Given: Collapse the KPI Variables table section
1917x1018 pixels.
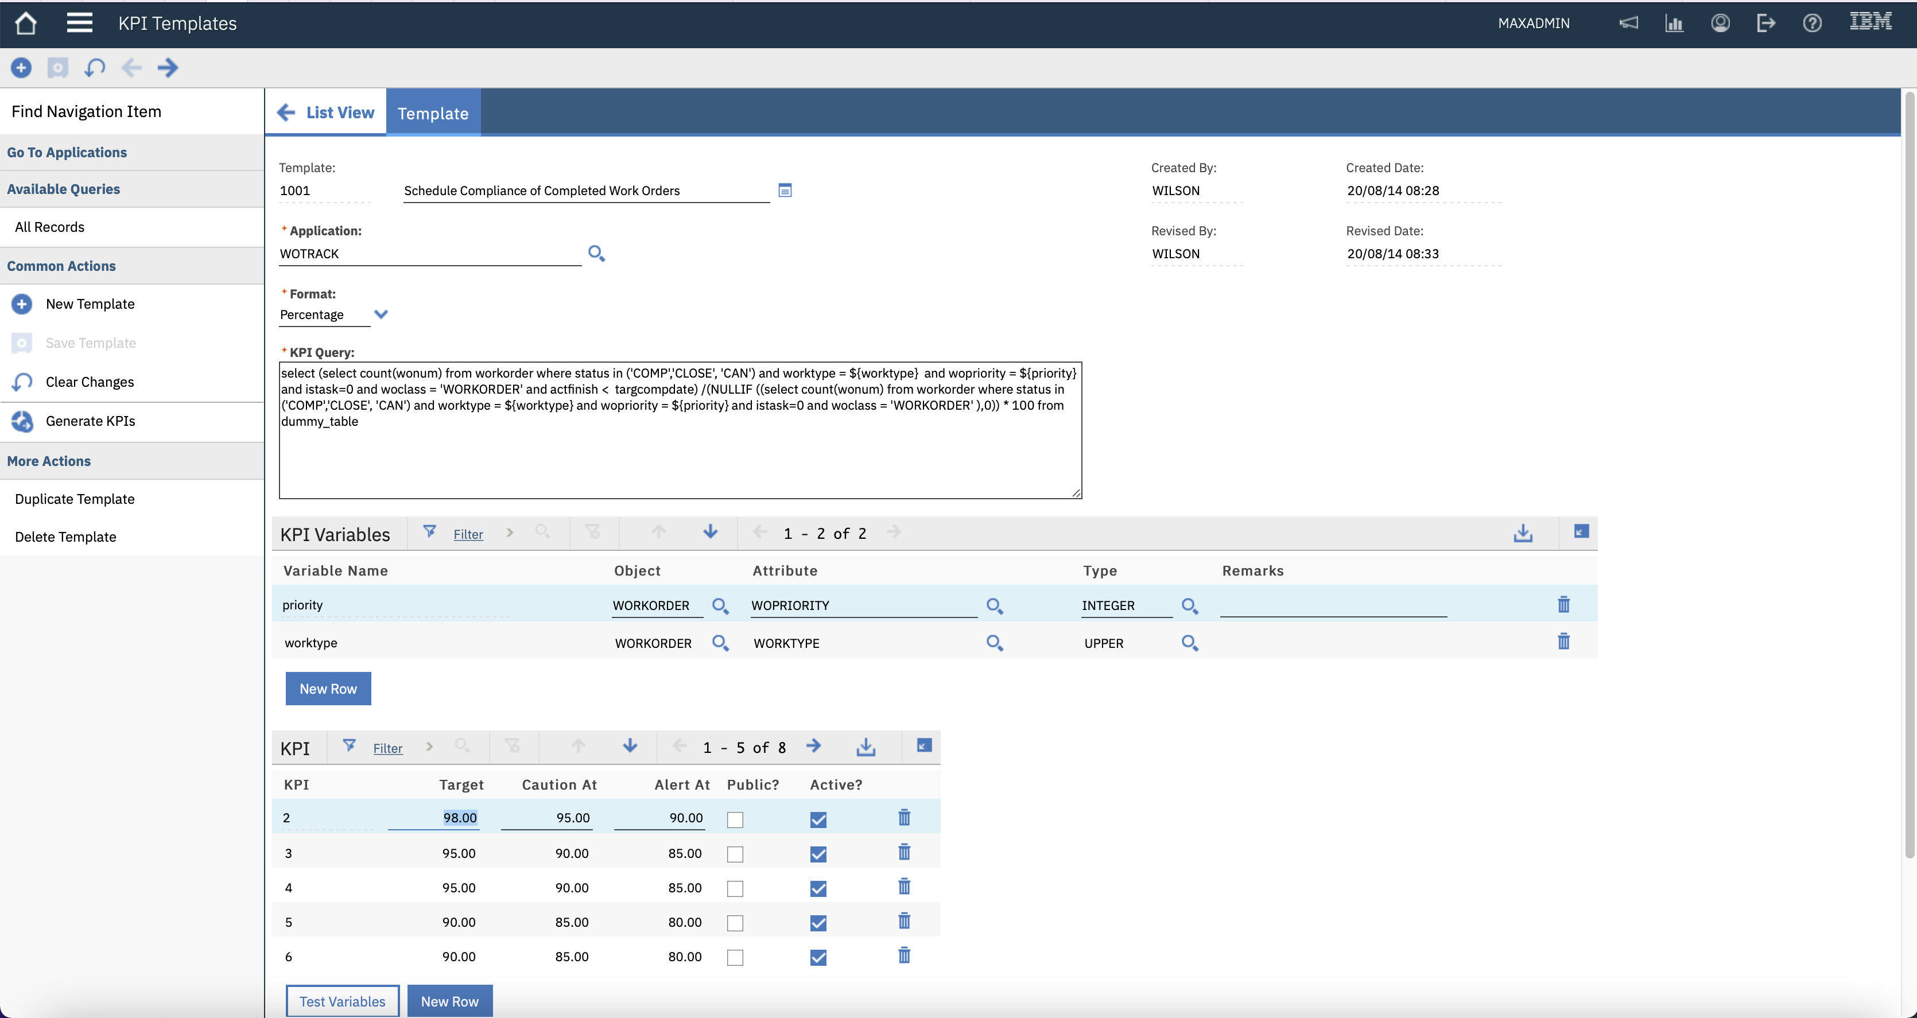Looking at the screenshot, I should pos(1581,531).
